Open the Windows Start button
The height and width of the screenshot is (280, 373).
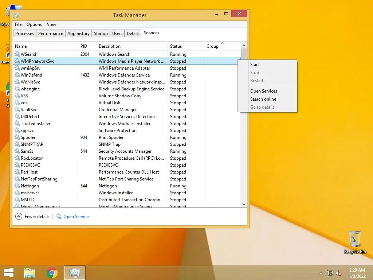pyautogui.click(x=9, y=273)
